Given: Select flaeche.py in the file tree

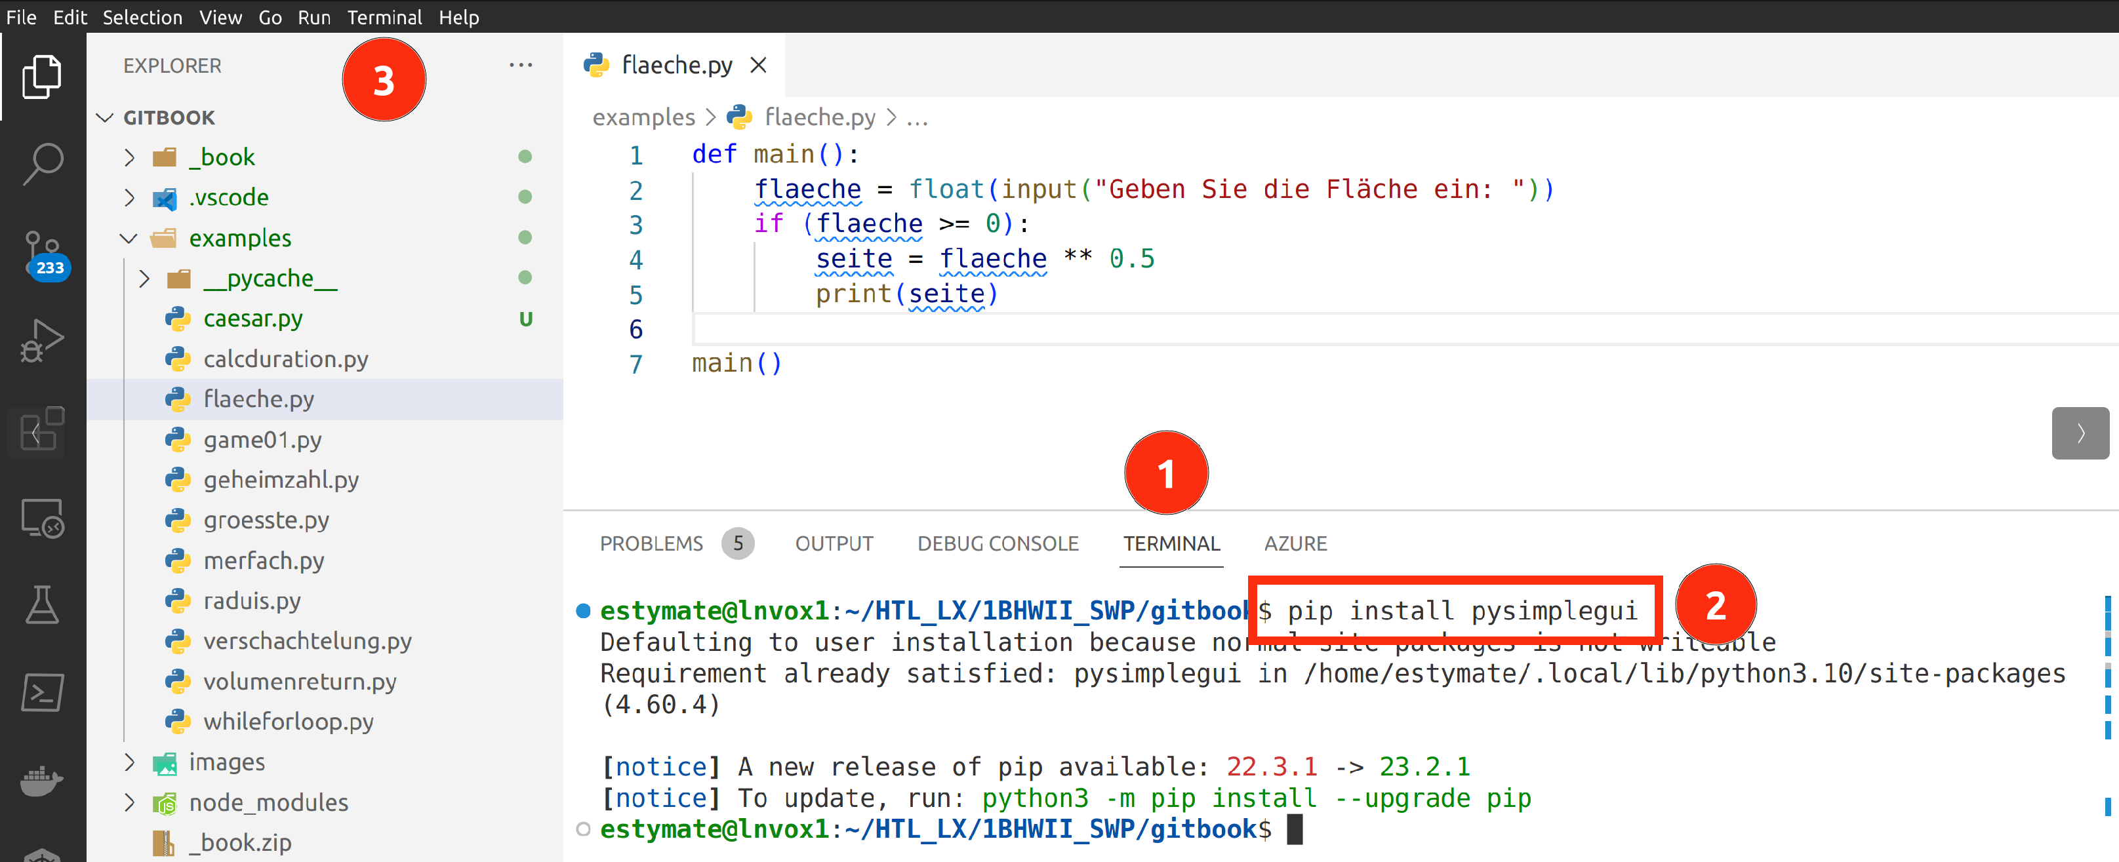Looking at the screenshot, I should (325, 399).
